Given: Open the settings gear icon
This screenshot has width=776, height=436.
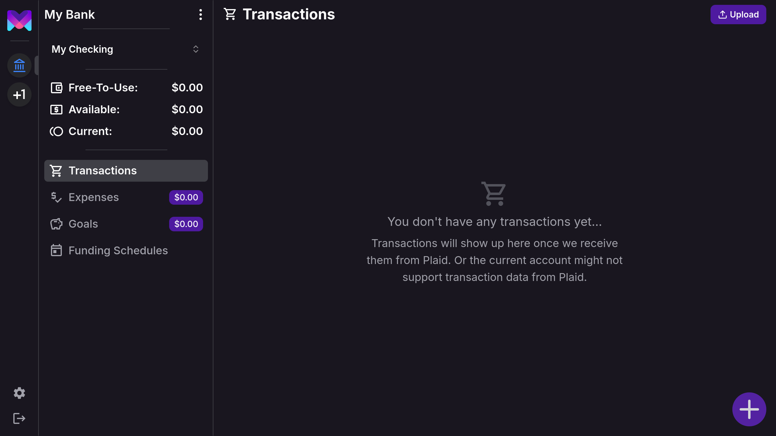Looking at the screenshot, I should coord(19,393).
